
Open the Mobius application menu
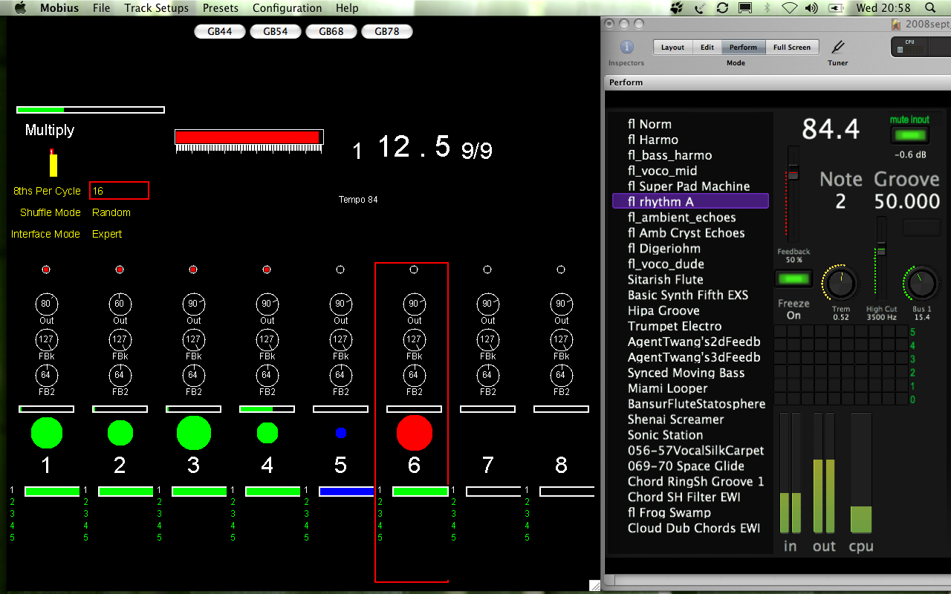pyautogui.click(x=60, y=8)
